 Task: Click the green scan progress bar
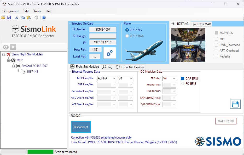point(40,152)
